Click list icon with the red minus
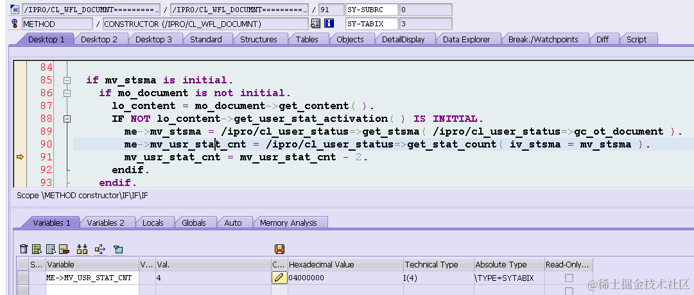Viewport: 694px width, 295px height. coord(64,249)
